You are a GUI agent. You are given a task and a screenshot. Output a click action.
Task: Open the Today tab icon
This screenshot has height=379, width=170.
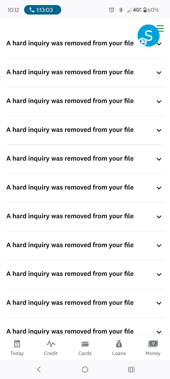17,344
